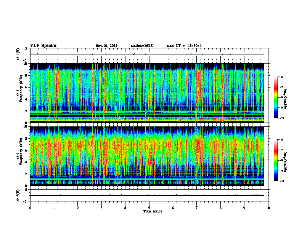The image size is (302, 233).
Task: Click the 'start UT = 13:50: 1' text
Action: pyautogui.click(x=184, y=46)
